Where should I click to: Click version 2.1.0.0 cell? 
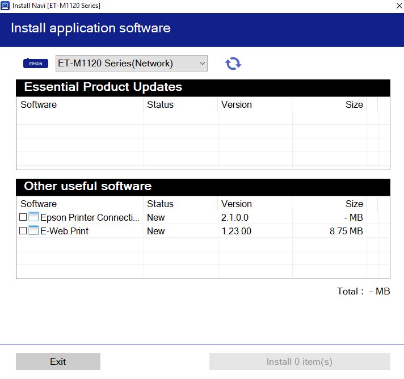[x=235, y=217]
